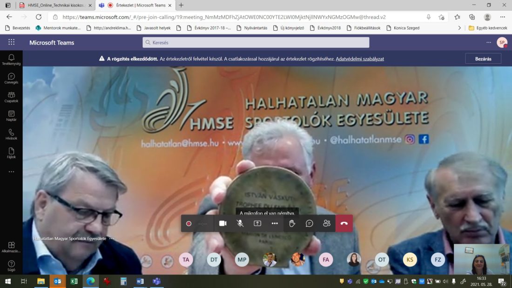Open the Súgó help menu
The image size is (512, 288).
click(11, 266)
